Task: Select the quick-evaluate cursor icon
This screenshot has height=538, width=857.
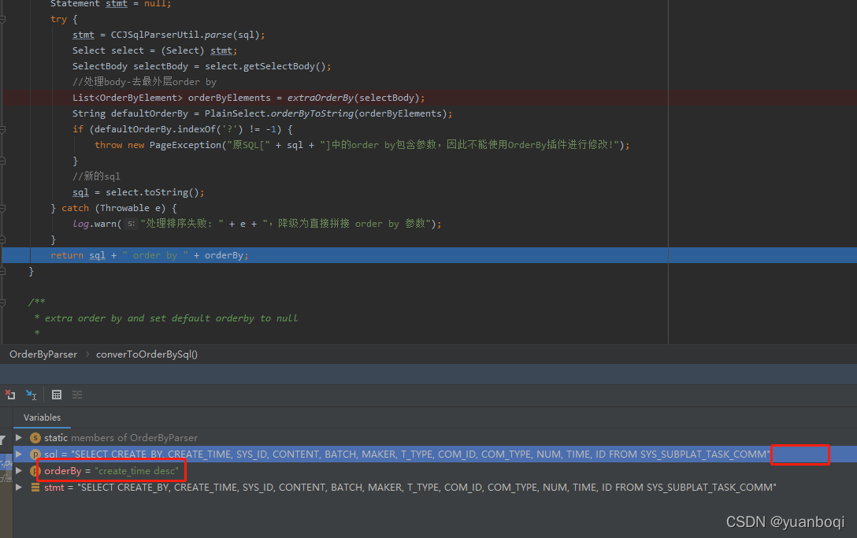Action: coord(30,395)
